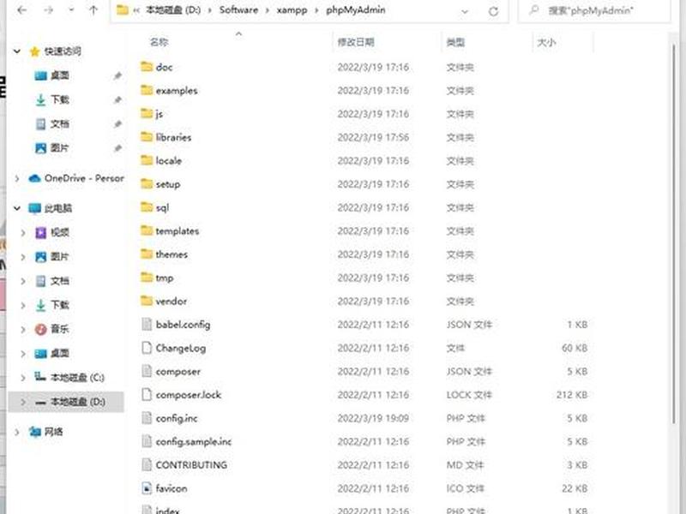Select the setup folder icon
686x514 pixels.
(147, 183)
